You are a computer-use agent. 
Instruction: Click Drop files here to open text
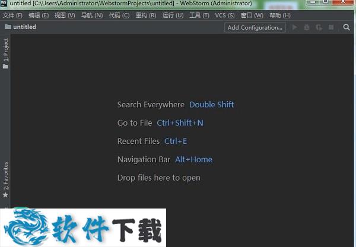pyautogui.click(x=159, y=178)
